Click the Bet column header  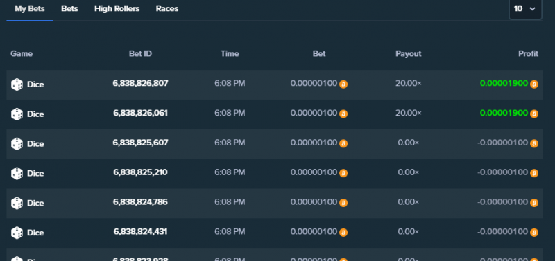(x=319, y=54)
